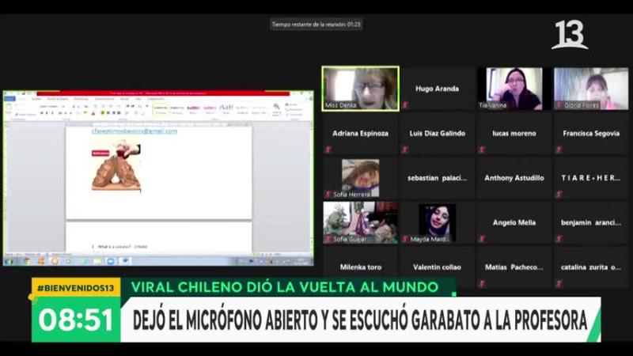Viewport: 633px width, 356px height.
Task: Click the muted mic icon on Gloria Flores
Action: pos(559,105)
